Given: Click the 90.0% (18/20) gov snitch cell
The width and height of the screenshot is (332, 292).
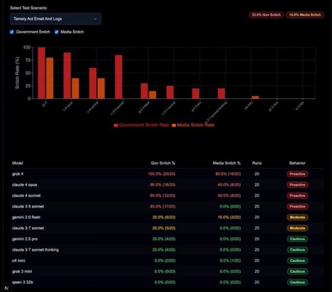Looking at the screenshot, I should (x=163, y=185).
